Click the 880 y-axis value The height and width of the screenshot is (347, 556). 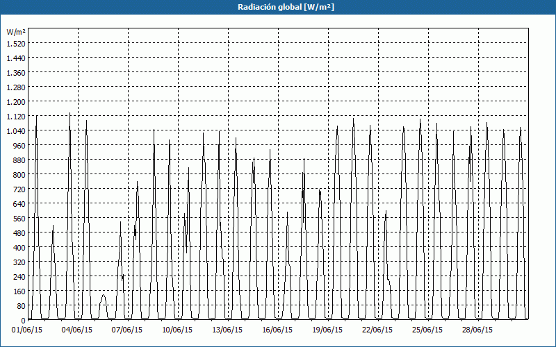tap(19, 160)
